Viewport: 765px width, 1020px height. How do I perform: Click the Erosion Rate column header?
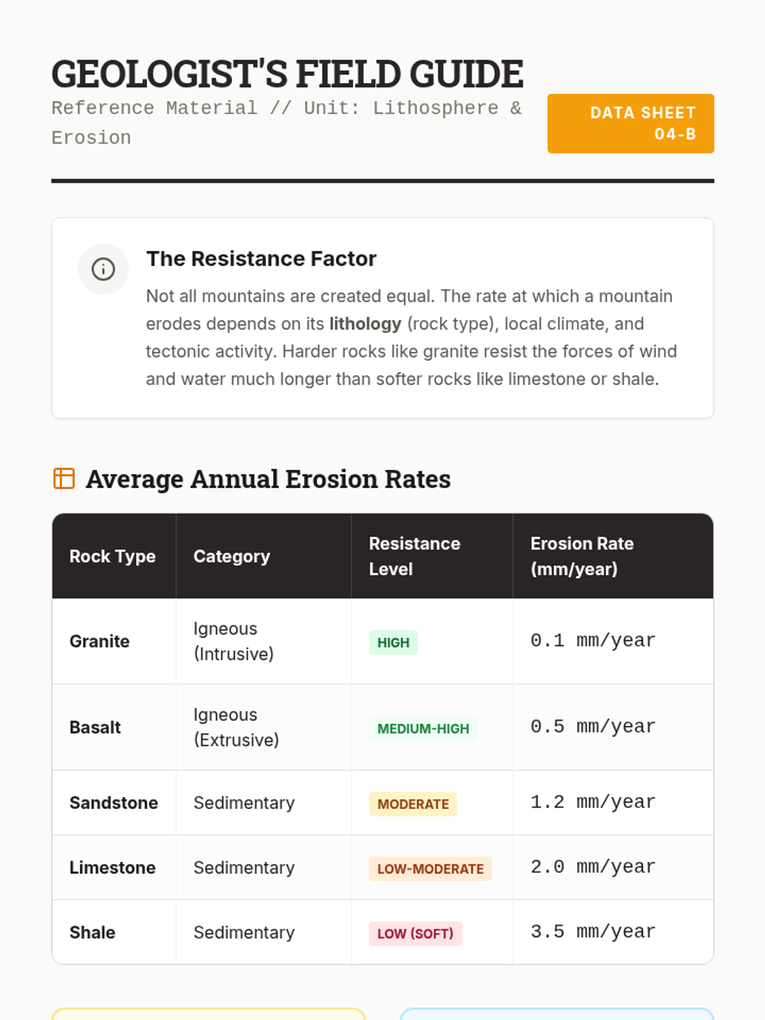pos(581,557)
